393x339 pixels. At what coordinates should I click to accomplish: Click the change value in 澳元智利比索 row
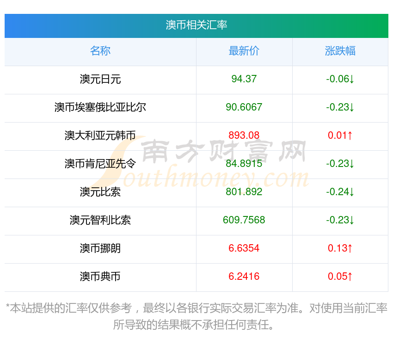point(340,220)
